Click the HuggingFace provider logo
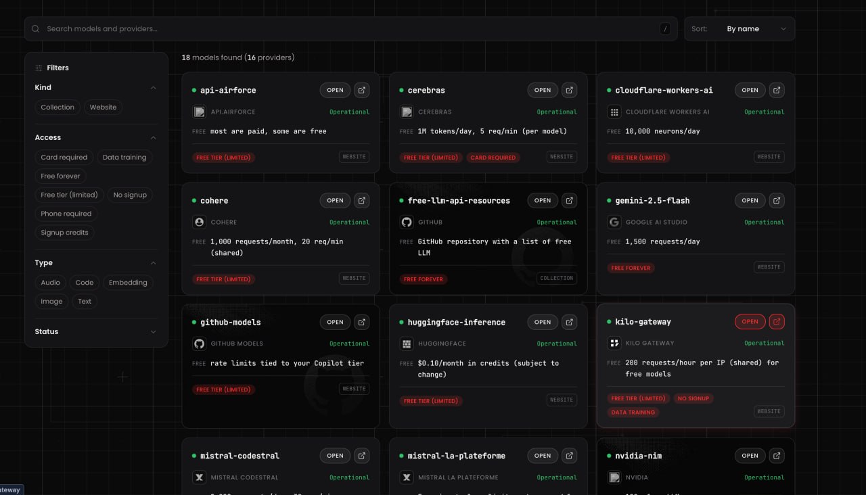Screen dimensions: 866x495 [407, 344]
